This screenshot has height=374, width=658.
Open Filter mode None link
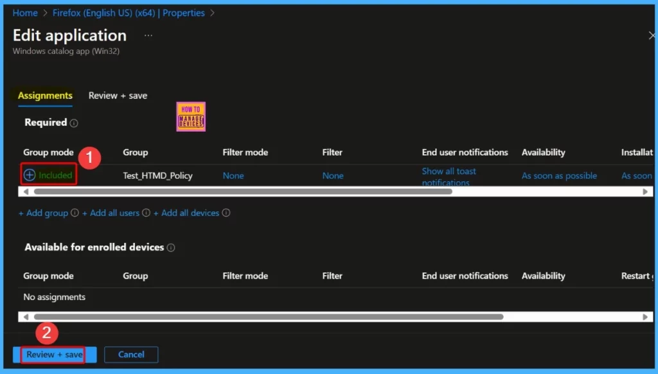click(233, 175)
